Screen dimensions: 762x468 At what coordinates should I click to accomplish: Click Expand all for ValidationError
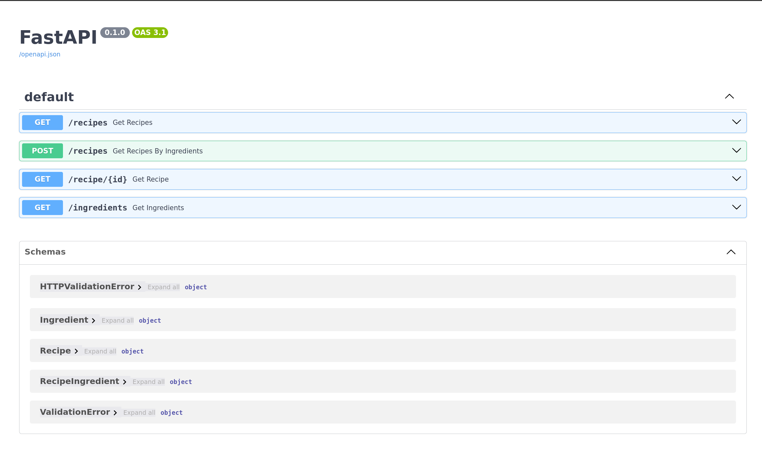(x=139, y=413)
